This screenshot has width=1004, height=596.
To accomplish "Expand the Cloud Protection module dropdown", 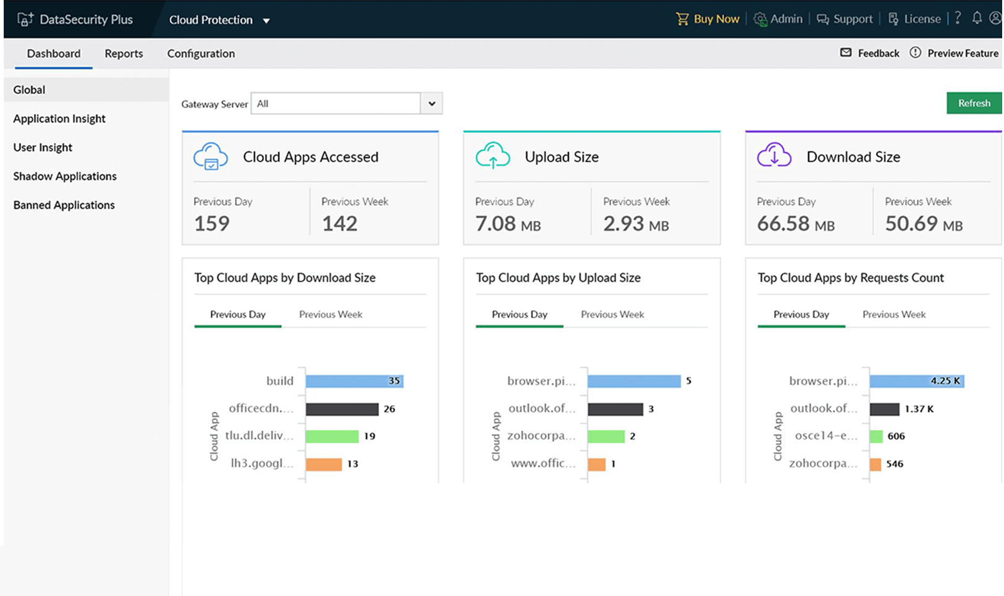I will click(266, 20).
